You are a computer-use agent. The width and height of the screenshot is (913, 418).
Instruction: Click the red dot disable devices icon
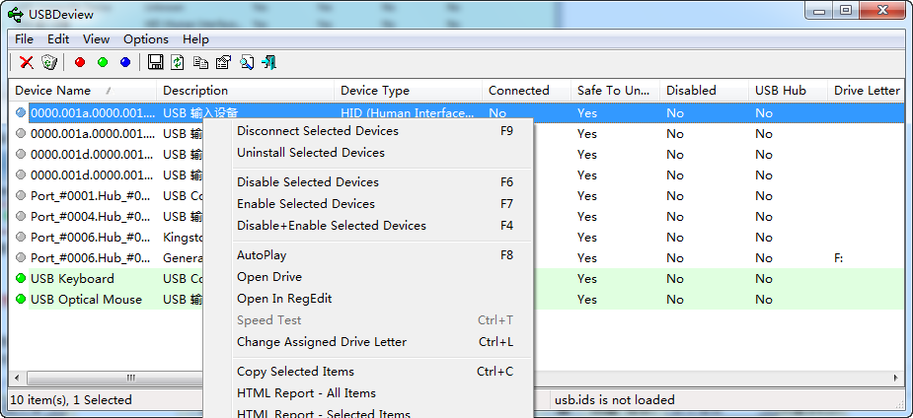pyautogui.click(x=80, y=63)
